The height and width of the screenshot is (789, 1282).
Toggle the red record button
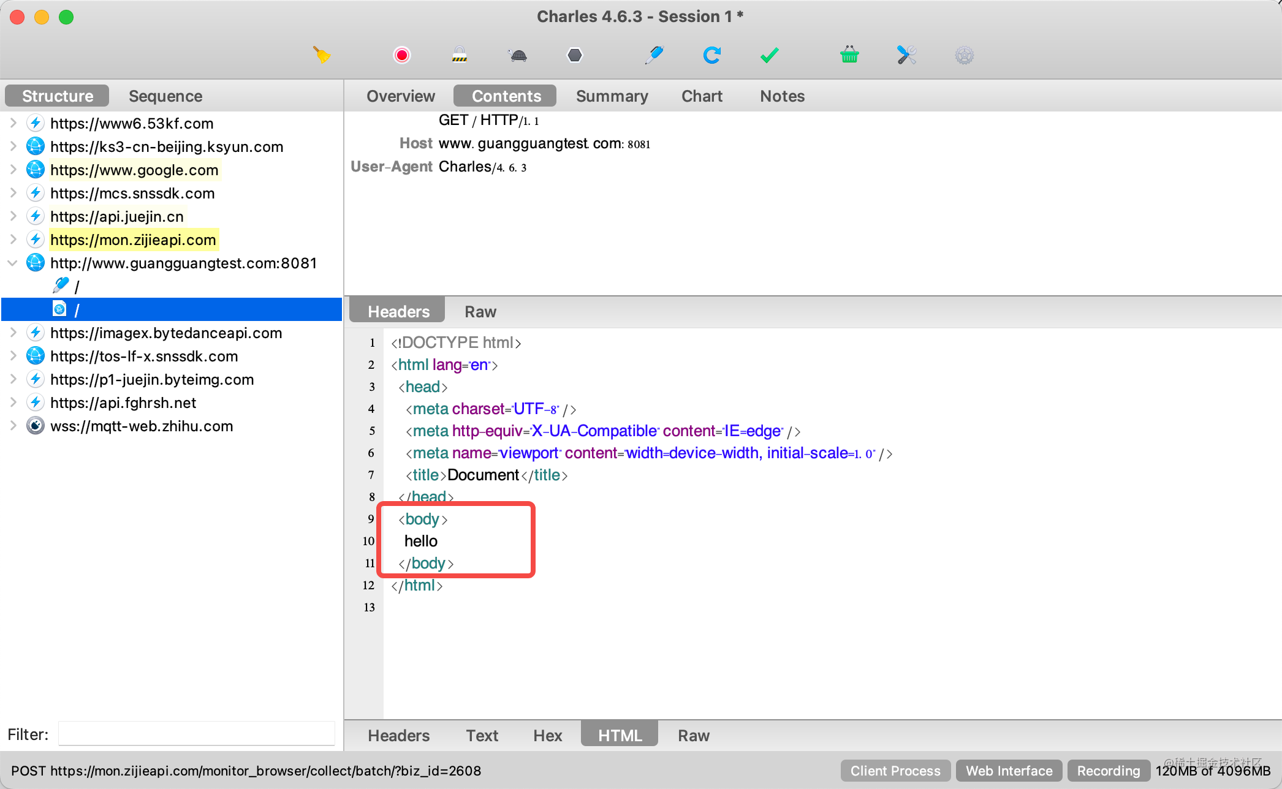coord(402,55)
